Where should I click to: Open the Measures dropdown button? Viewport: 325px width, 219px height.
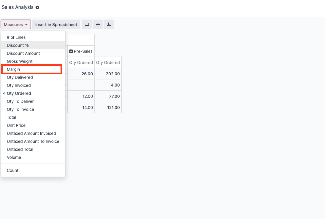(16, 25)
